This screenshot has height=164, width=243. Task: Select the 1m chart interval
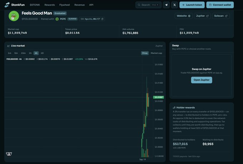(9, 53)
